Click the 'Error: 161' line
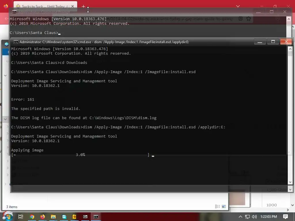Screen dimensions: 295x221 [22, 99]
